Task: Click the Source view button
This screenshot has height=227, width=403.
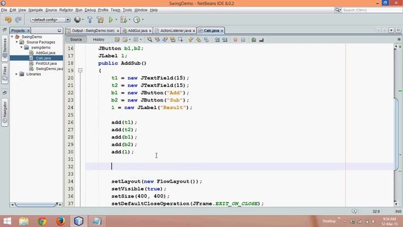Action: pos(76,39)
